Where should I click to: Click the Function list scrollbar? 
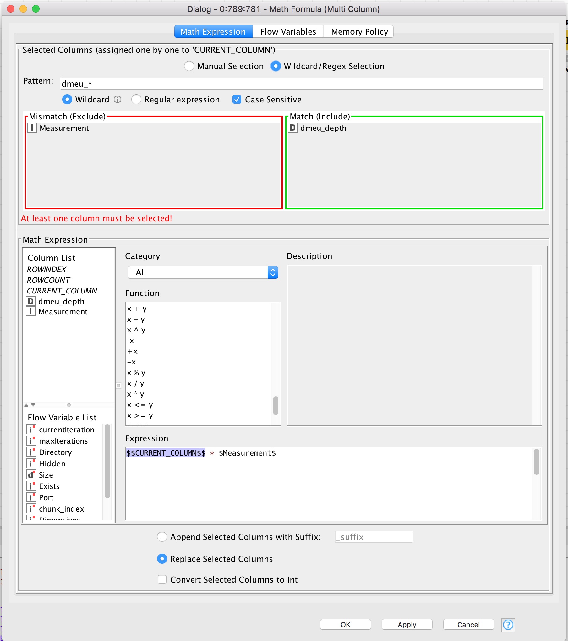tap(276, 405)
